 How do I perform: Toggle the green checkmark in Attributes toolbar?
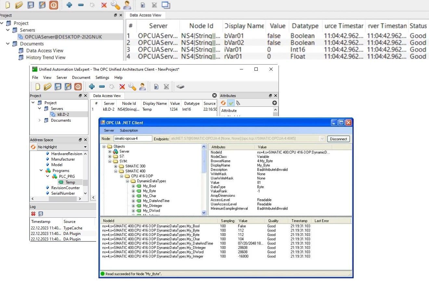tap(231, 103)
